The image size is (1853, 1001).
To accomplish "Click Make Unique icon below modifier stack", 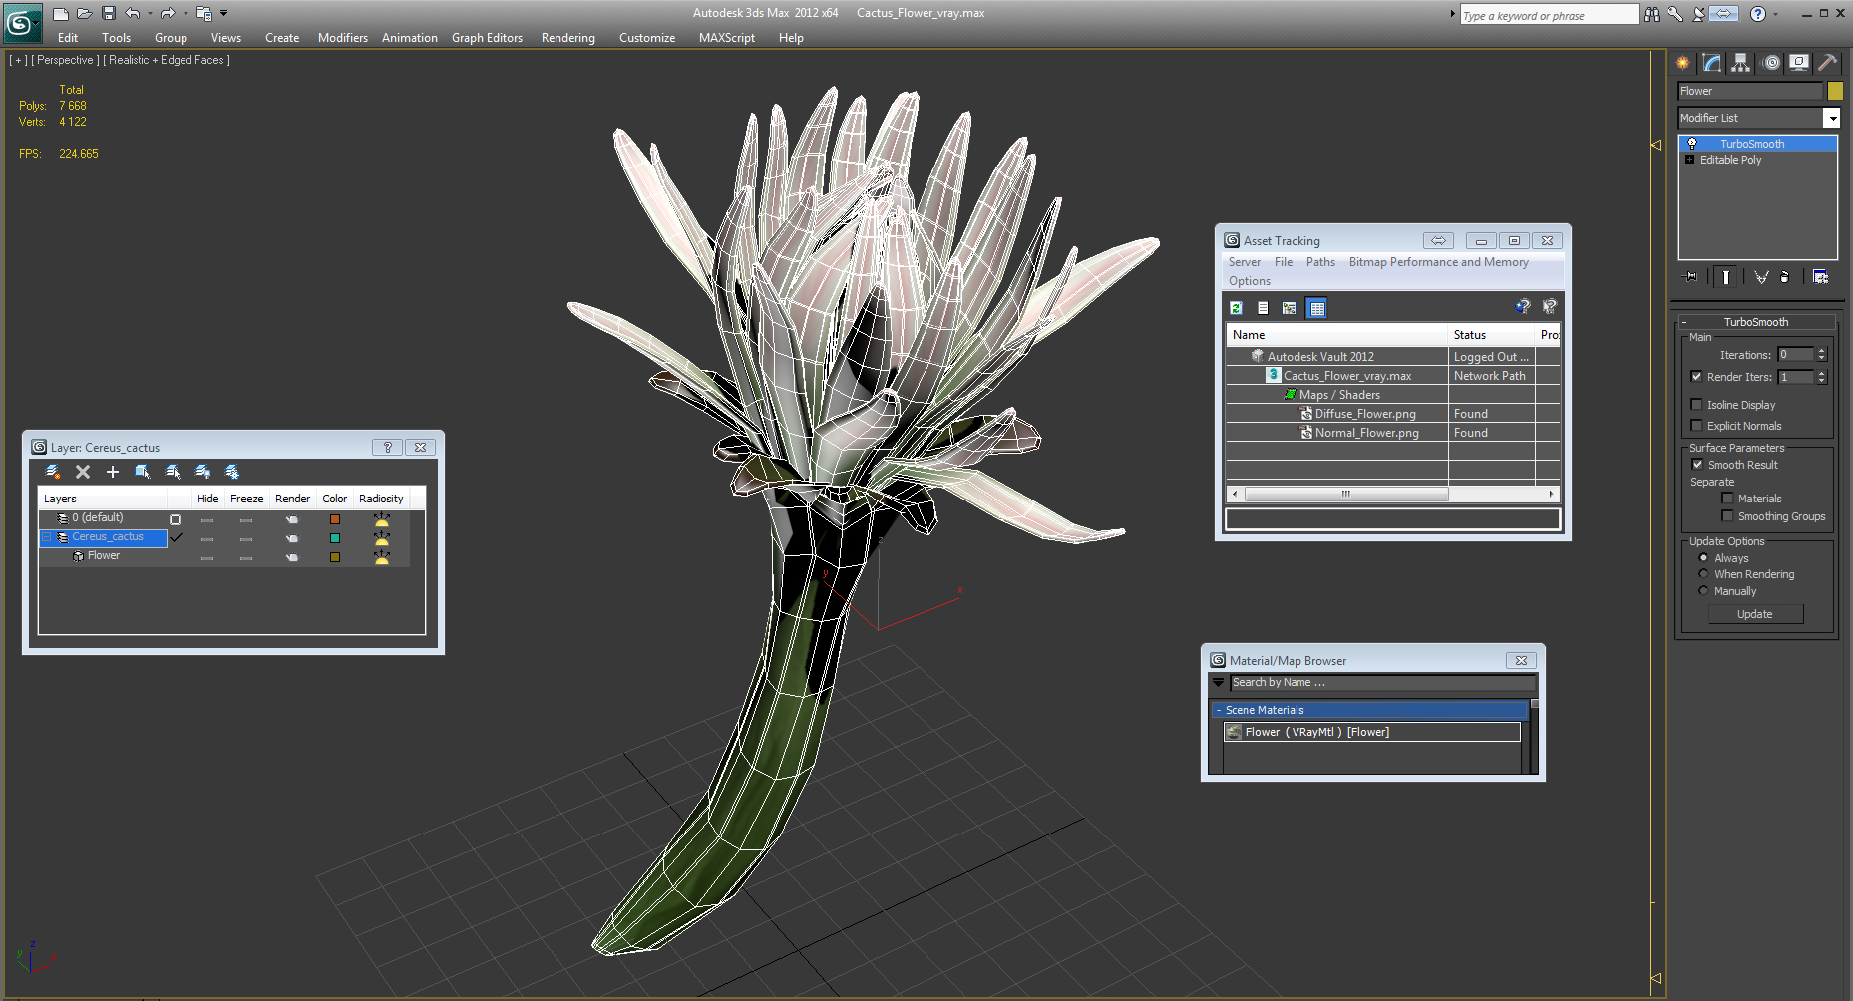I will coord(1761,277).
